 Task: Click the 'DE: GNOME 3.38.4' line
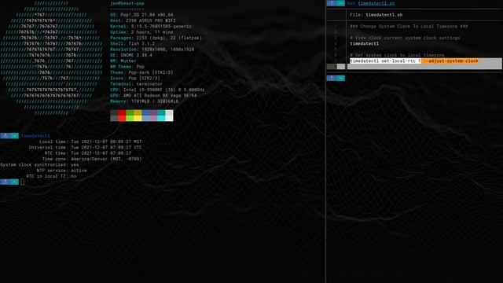(131, 55)
